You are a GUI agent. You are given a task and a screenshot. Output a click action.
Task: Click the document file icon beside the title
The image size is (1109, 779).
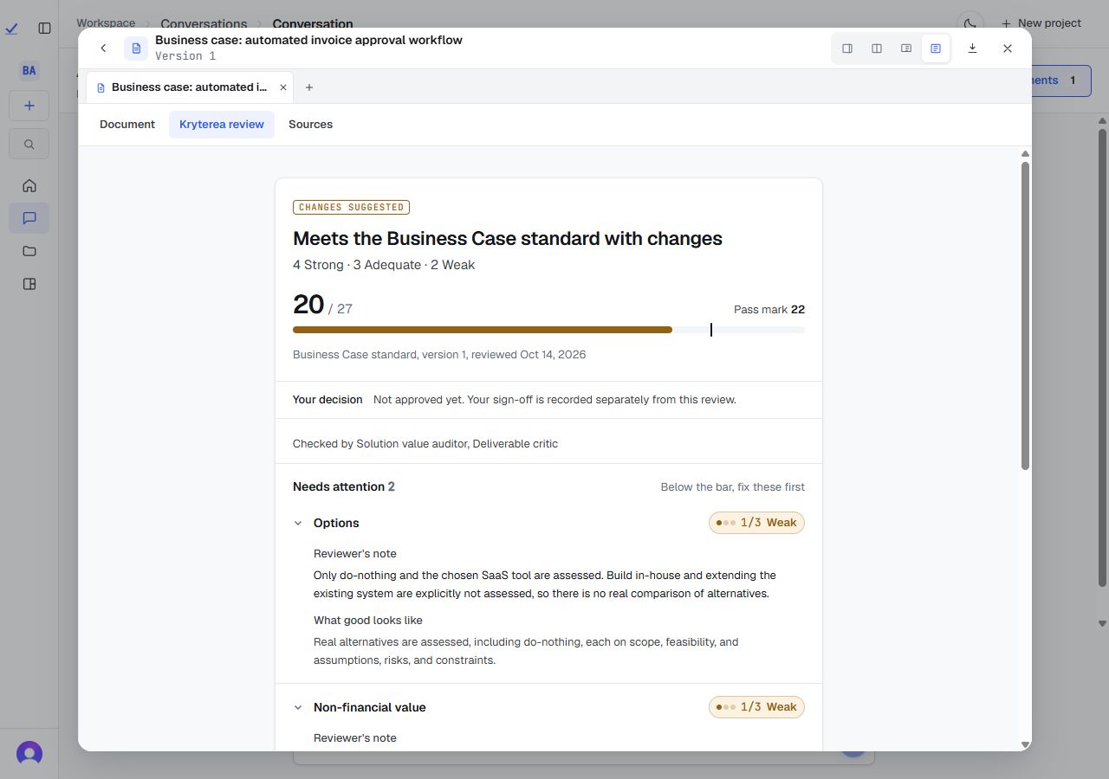(136, 48)
